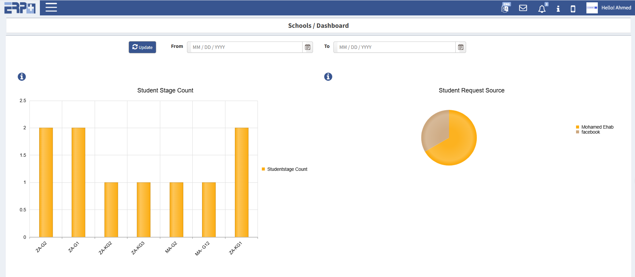Image resolution: width=635 pixels, height=277 pixels.
Task: Open the To date calendar picker
Action: [x=460, y=47]
